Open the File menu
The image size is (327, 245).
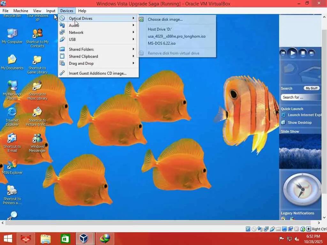(5, 11)
